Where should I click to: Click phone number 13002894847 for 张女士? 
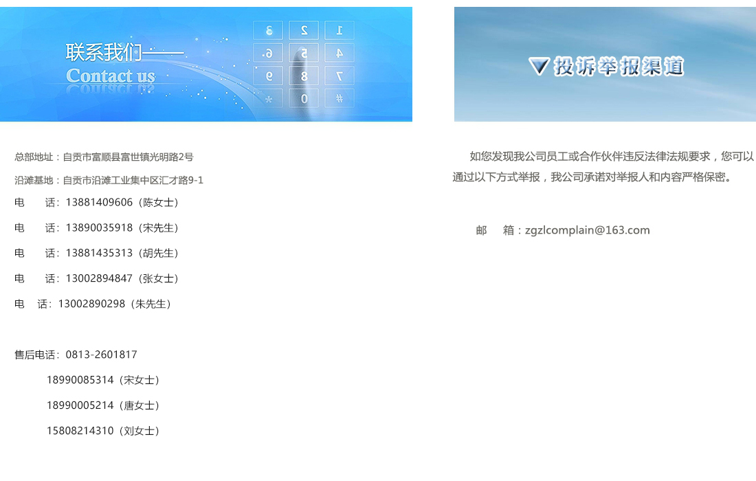[99, 279]
